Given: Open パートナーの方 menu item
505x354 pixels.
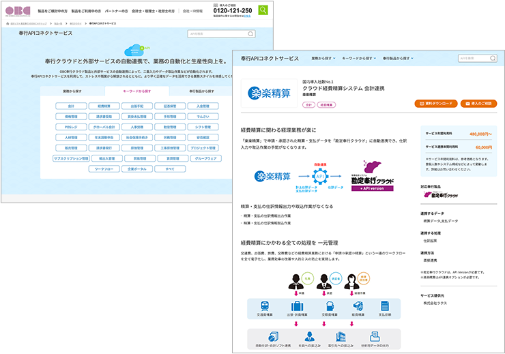Looking at the screenshot, I should coord(116,11).
